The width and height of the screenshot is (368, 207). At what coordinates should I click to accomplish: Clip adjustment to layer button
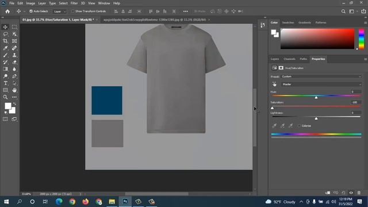pyautogui.click(x=328, y=193)
